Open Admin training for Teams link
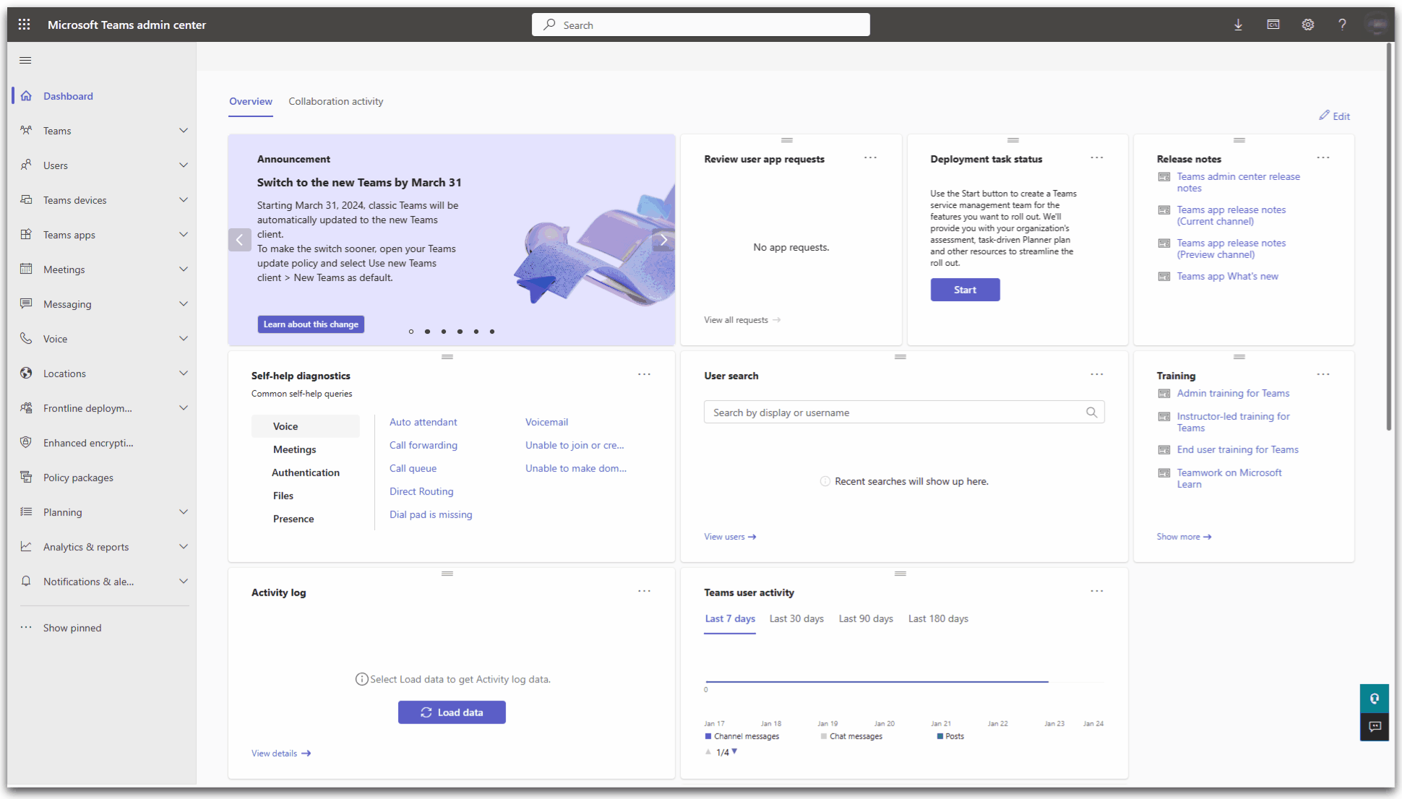The width and height of the screenshot is (1402, 799). [x=1233, y=394]
